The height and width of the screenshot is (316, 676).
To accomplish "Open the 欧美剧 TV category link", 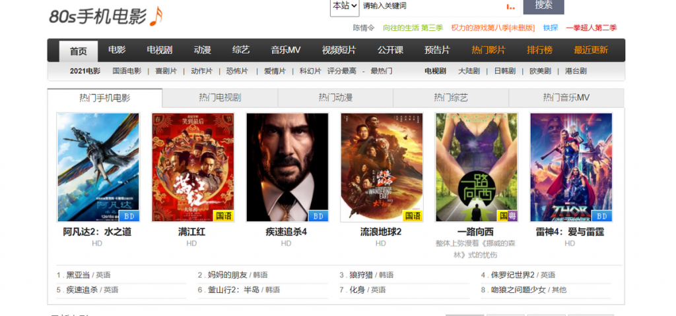I will tap(540, 71).
